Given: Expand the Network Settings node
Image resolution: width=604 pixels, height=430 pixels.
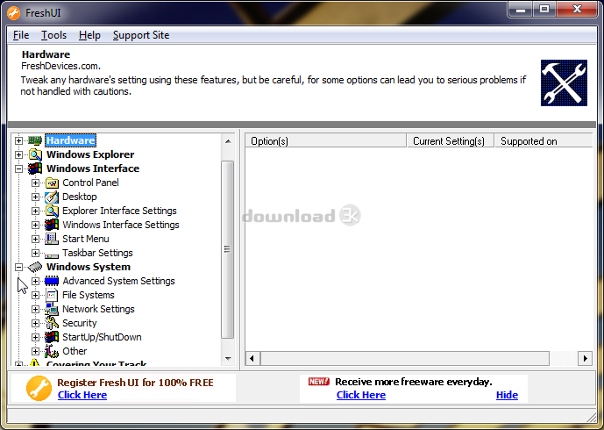Looking at the screenshot, I should pyautogui.click(x=35, y=309).
